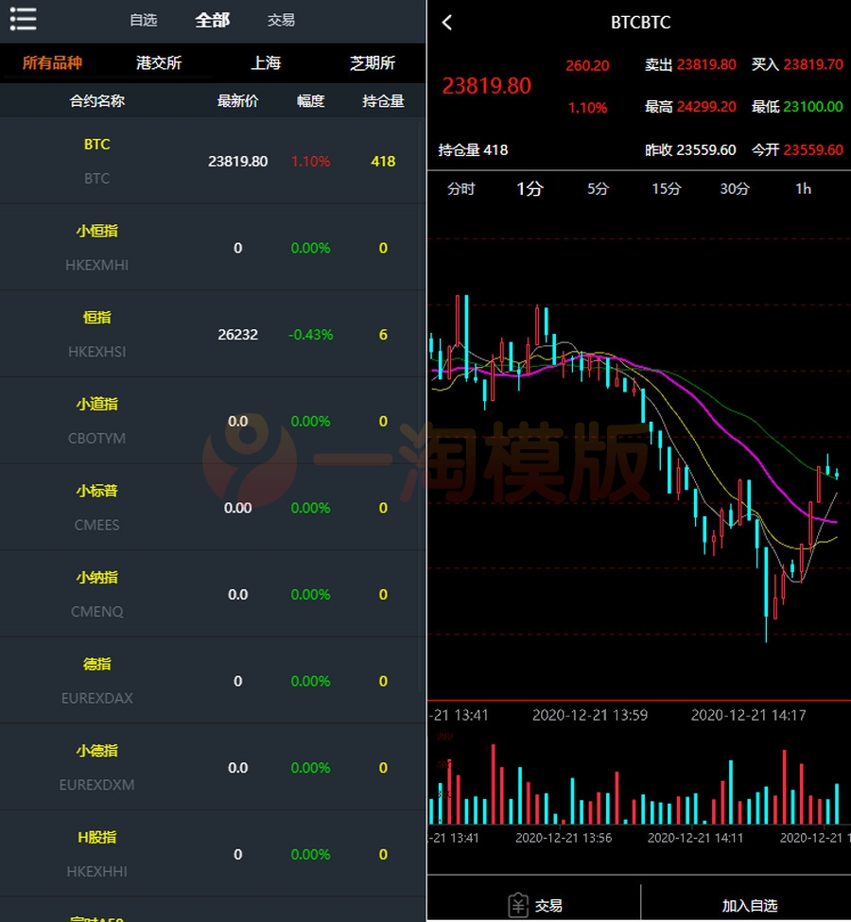Select the 全部 tab at the top
This screenshot has width=851, height=922.
[x=212, y=20]
